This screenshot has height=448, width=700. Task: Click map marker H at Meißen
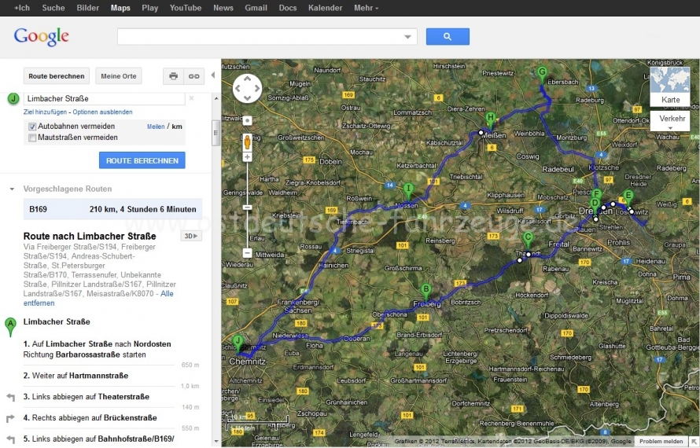click(x=491, y=121)
